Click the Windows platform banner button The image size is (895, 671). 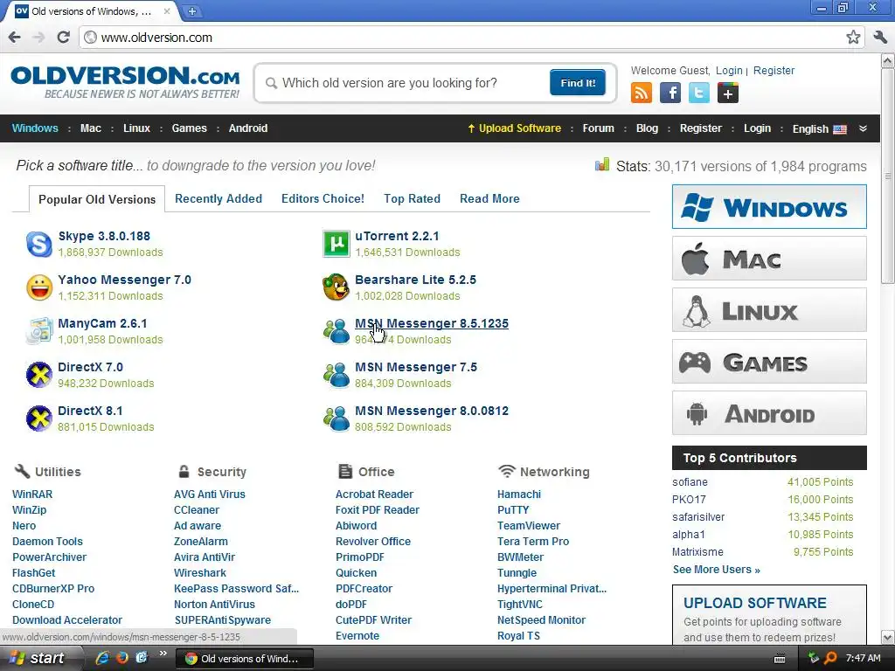coord(769,206)
